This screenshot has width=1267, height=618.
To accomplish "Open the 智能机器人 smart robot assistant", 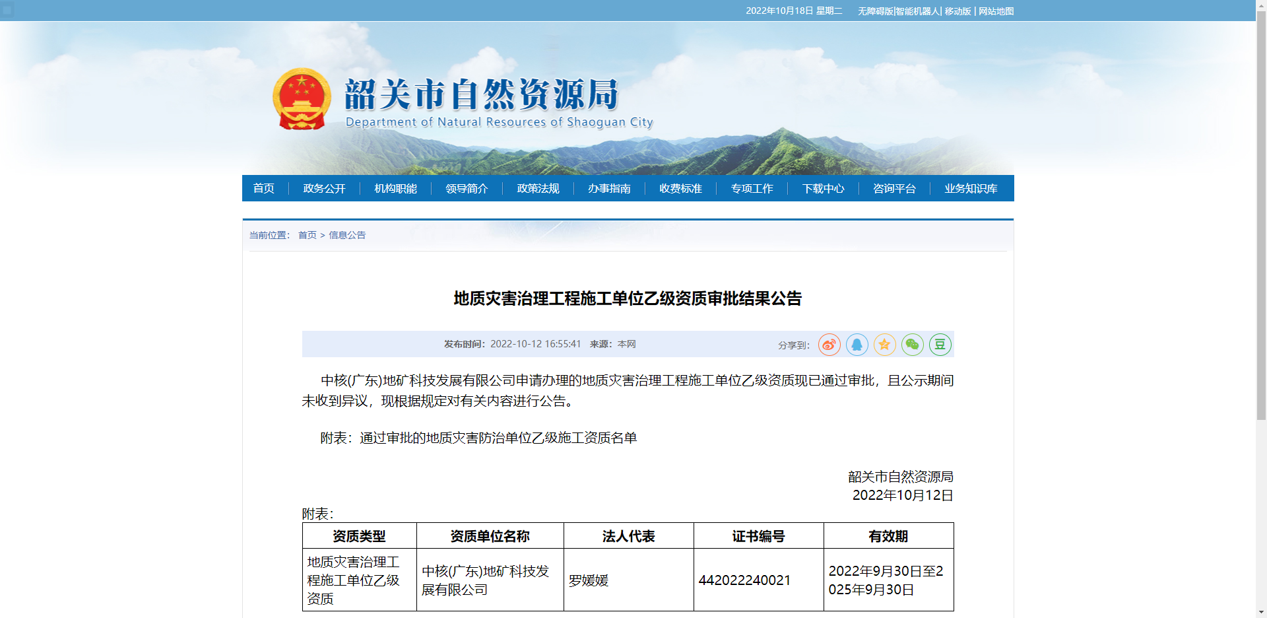I will tap(917, 11).
